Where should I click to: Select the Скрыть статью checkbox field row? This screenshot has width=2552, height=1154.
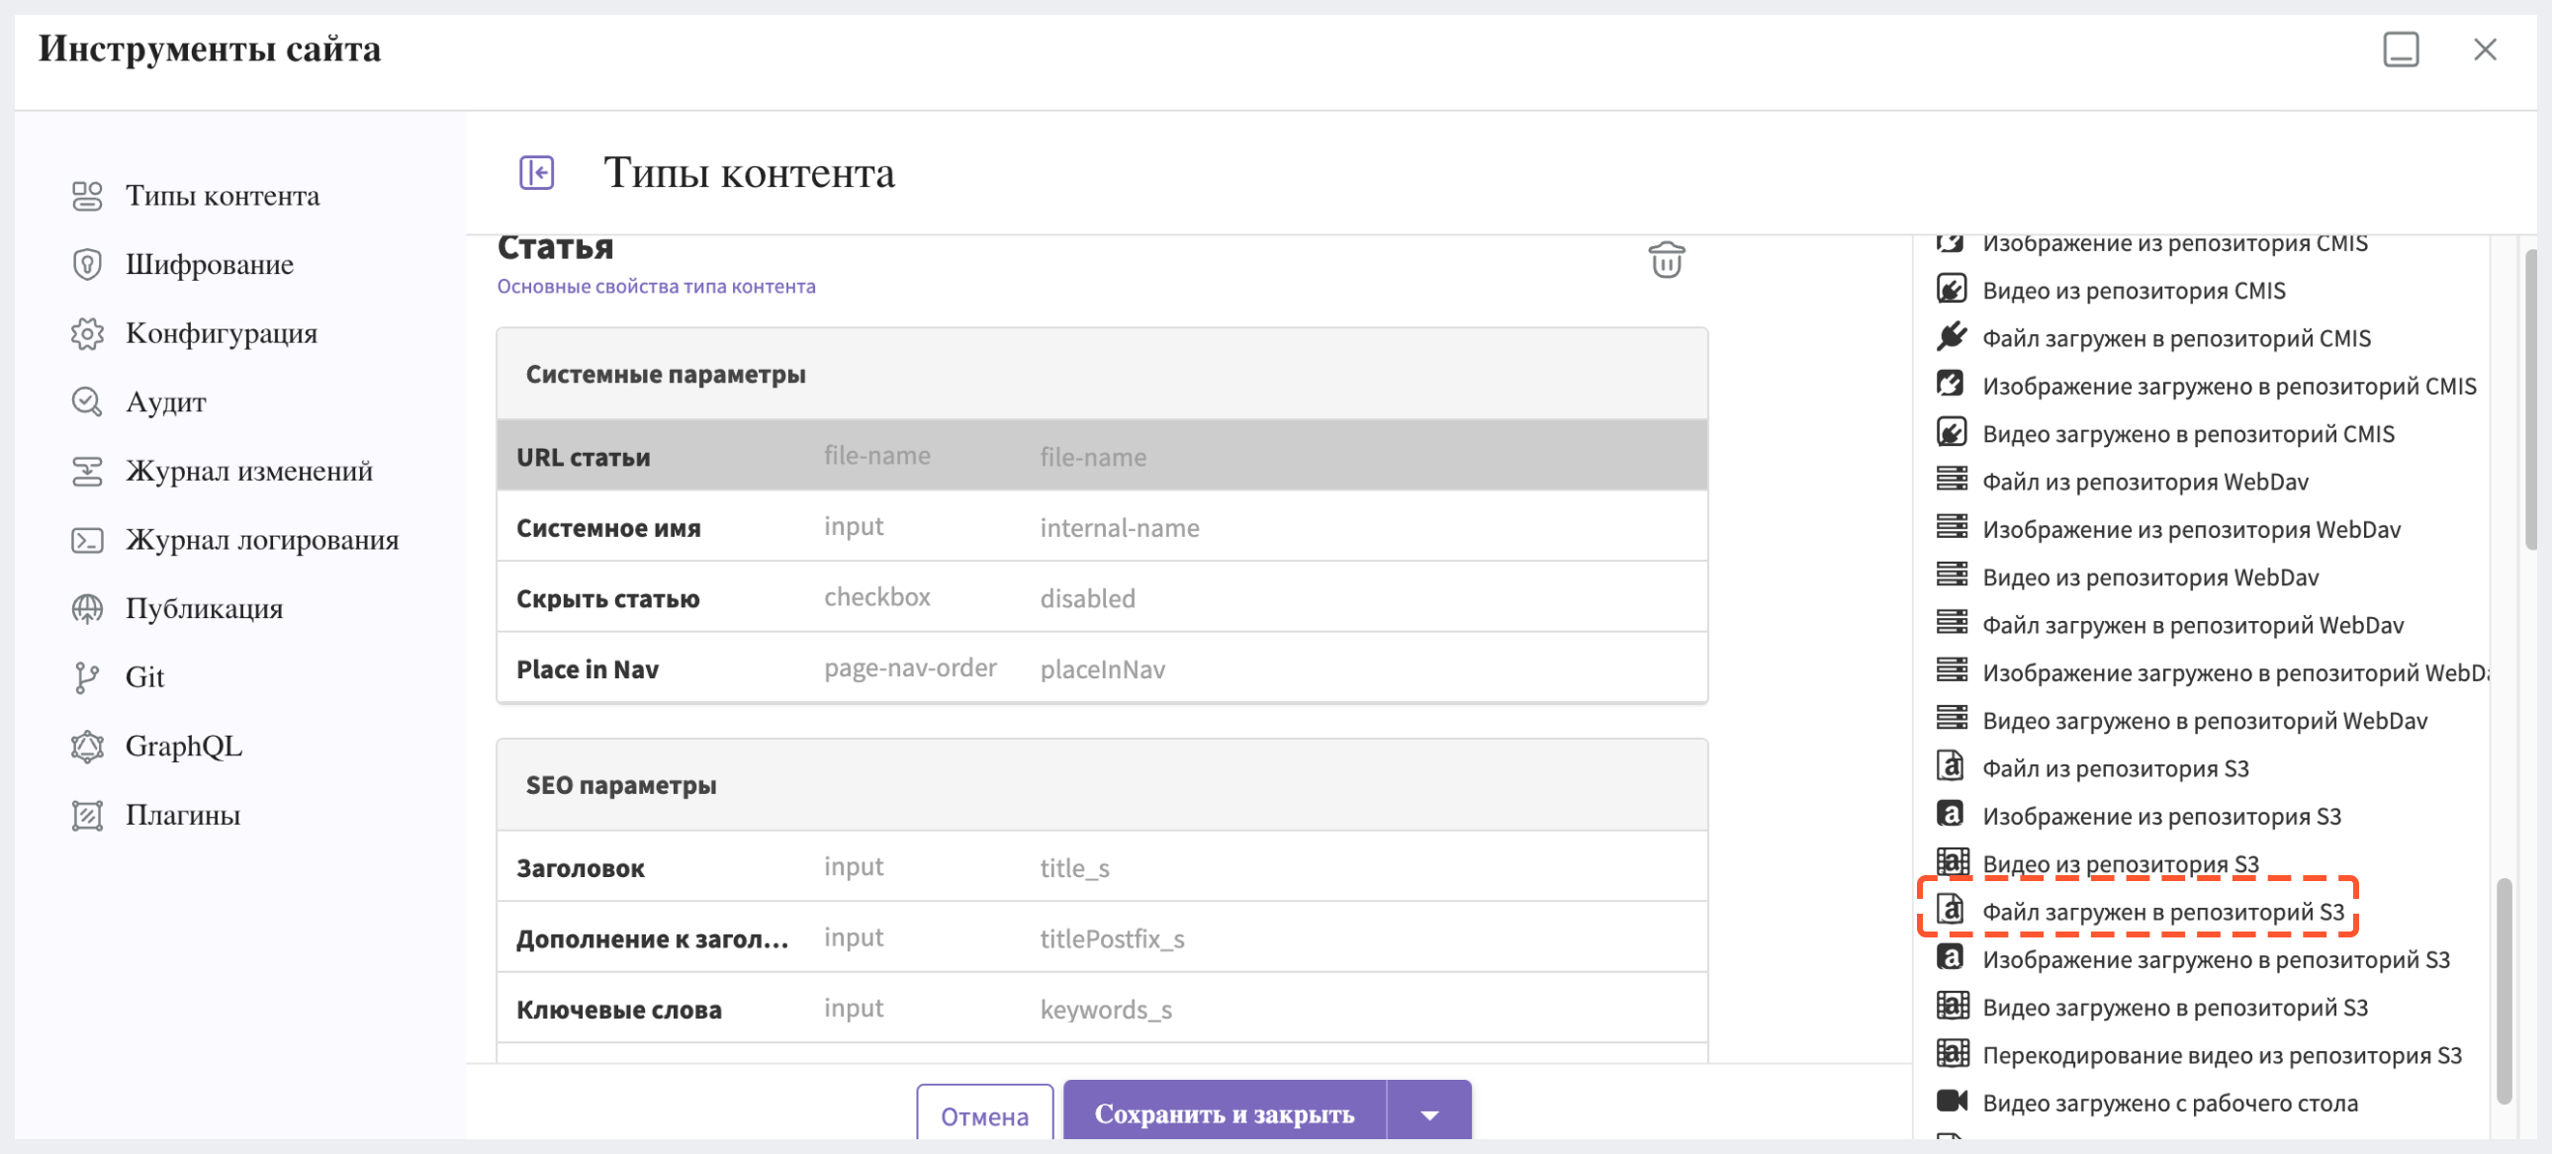(1102, 597)
